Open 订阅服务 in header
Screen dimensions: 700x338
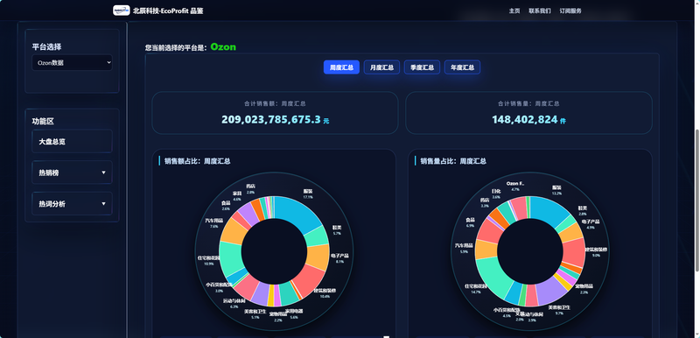570,11
